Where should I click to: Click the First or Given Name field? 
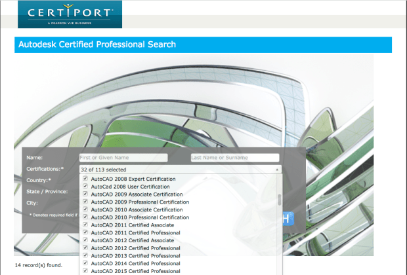click(123, 158)
